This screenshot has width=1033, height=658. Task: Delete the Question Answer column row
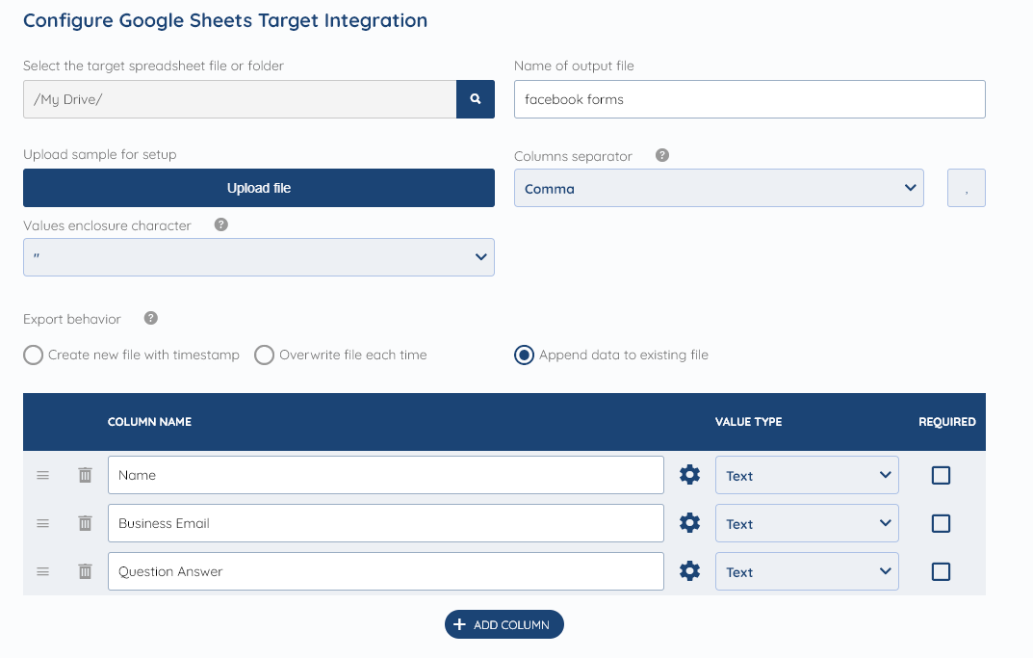point(85,571)
